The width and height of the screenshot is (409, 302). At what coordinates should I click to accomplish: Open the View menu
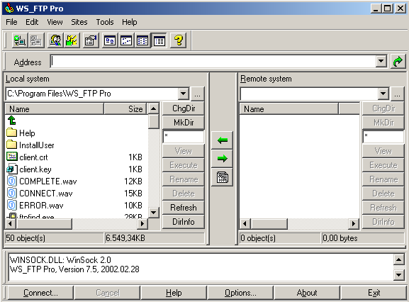(x=55, y=22)
